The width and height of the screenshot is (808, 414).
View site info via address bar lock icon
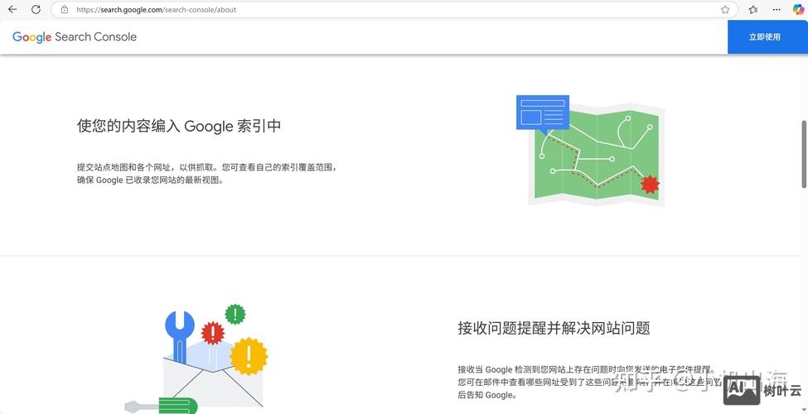pos(65,9)
